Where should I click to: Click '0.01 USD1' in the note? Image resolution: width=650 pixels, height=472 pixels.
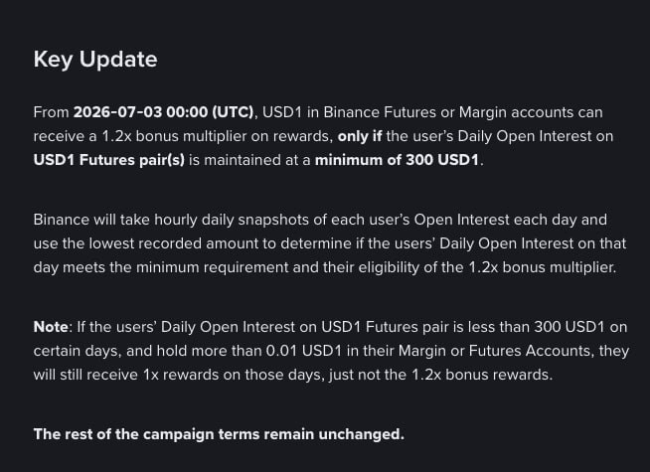[304, 351]
